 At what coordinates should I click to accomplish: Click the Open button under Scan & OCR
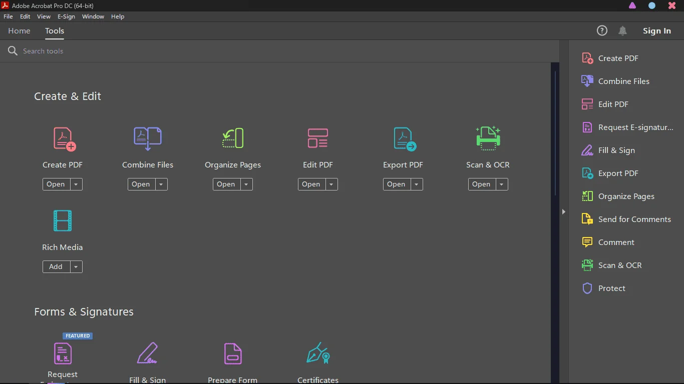pos(481,184)
